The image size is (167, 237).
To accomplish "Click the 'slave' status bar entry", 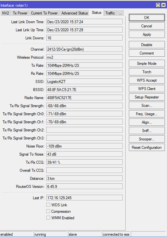I will [x=85, y=234].
